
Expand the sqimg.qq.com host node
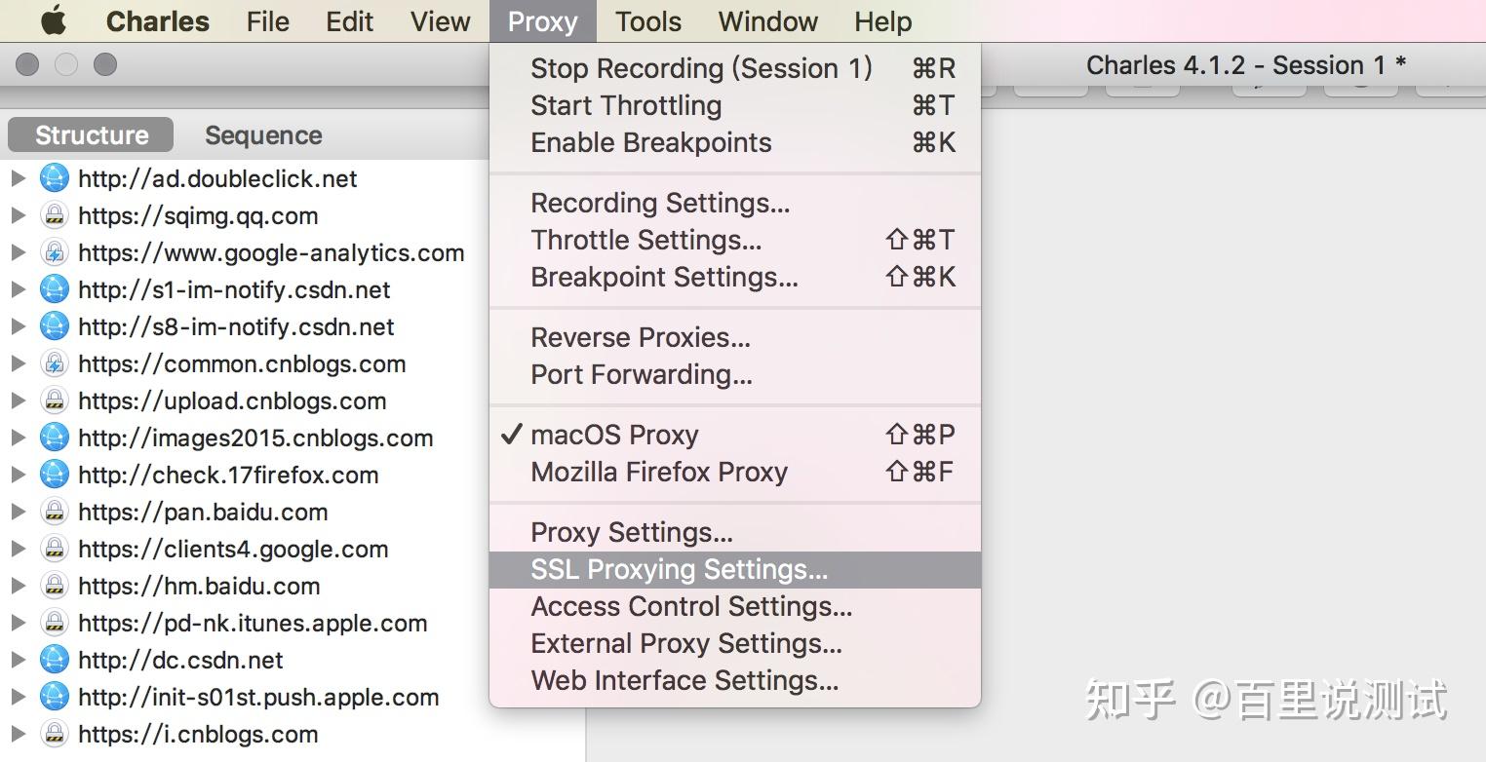click(18, 215)
